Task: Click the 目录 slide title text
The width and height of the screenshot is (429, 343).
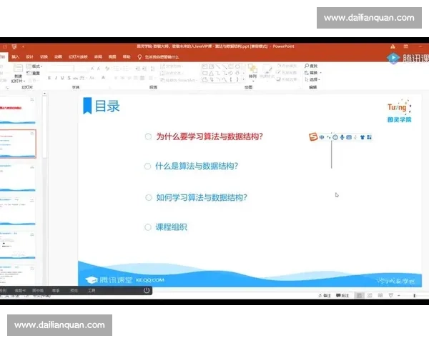Action: point(107,106)
